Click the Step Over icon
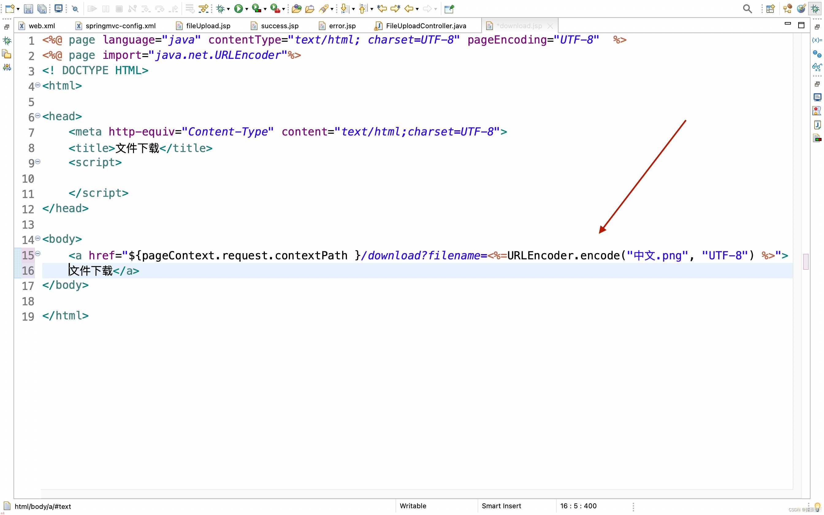This screenshot has height=515, width=824. (x=160, y=9)
